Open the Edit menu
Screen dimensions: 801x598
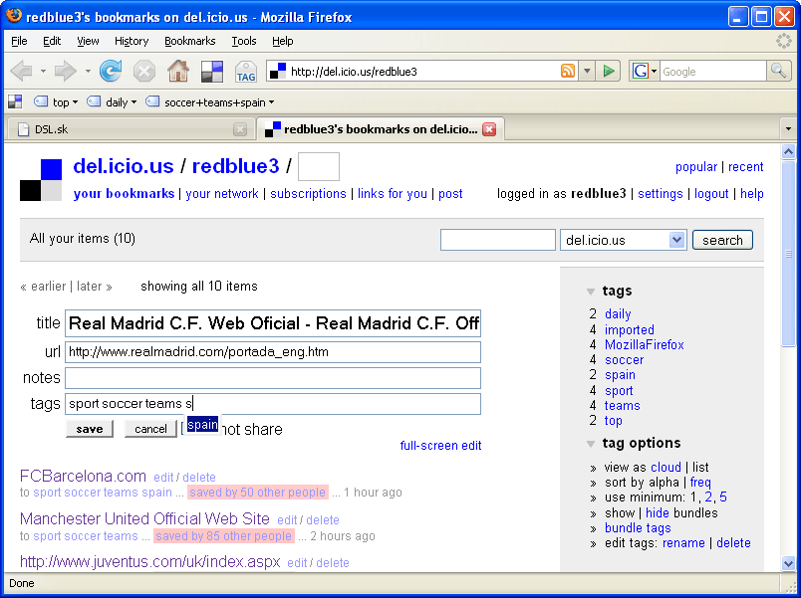[52, 41]
